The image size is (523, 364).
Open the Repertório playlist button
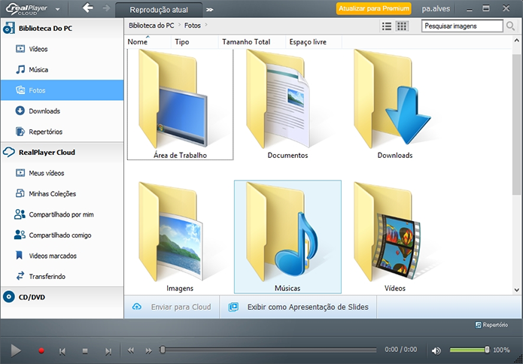click(491, 325)
